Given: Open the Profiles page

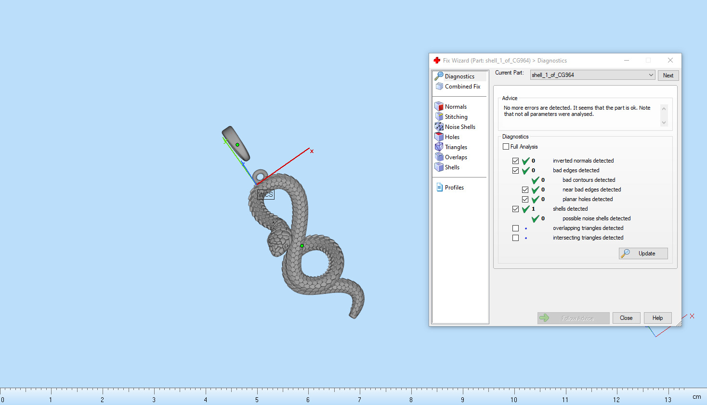Looking at the screenshot, I should (x=454, y=187).
